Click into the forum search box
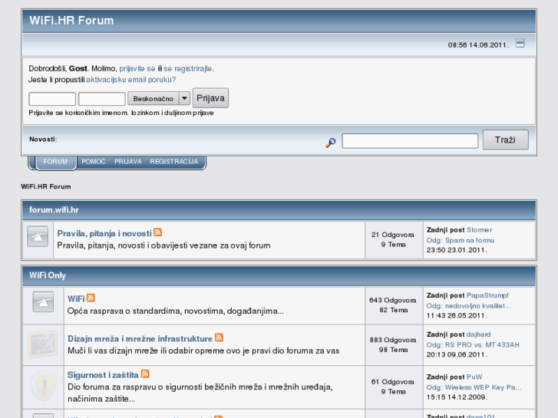The image size is (558, 418). 410,141
